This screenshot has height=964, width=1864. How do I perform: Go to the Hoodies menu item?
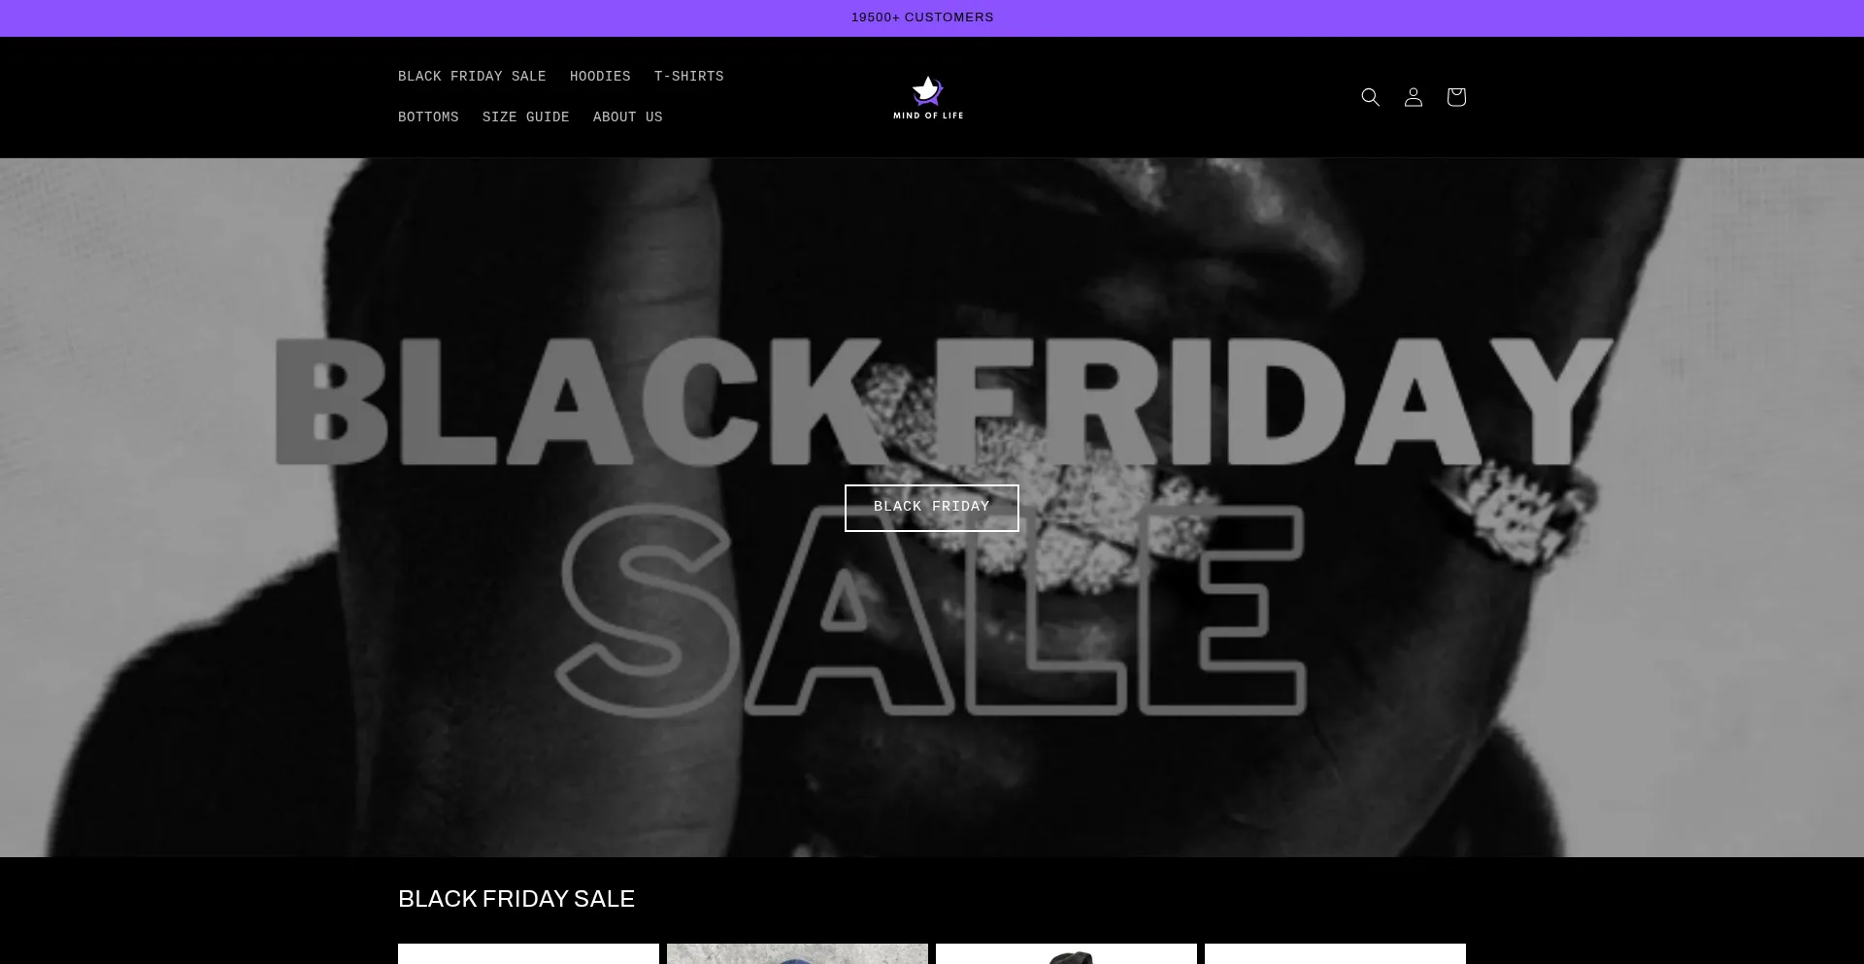(600, 77)
